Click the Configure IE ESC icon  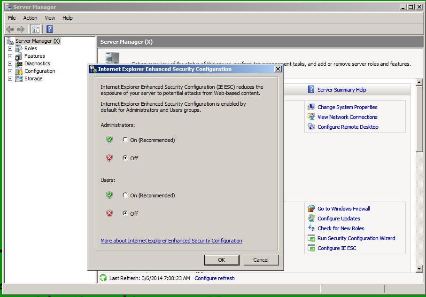pyautogui.click(x=311, y=248)
